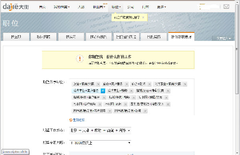This screenshot has height=155, width=240.
Task: Open the monthly salary dropdown showing 3000
Action: tap(100, 143)
